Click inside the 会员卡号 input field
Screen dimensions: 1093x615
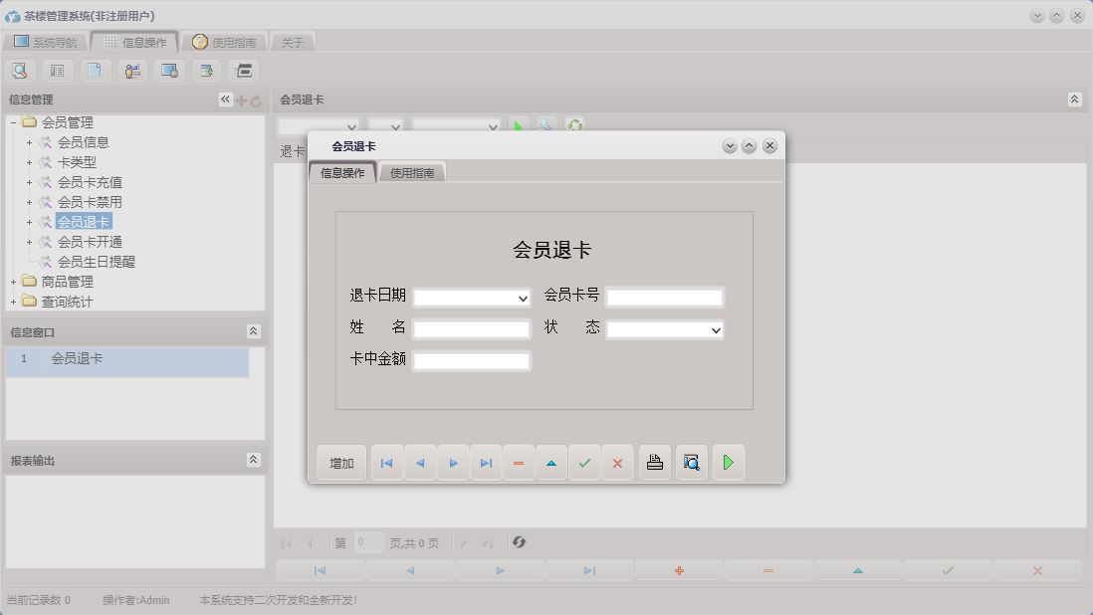pos(665,296)
